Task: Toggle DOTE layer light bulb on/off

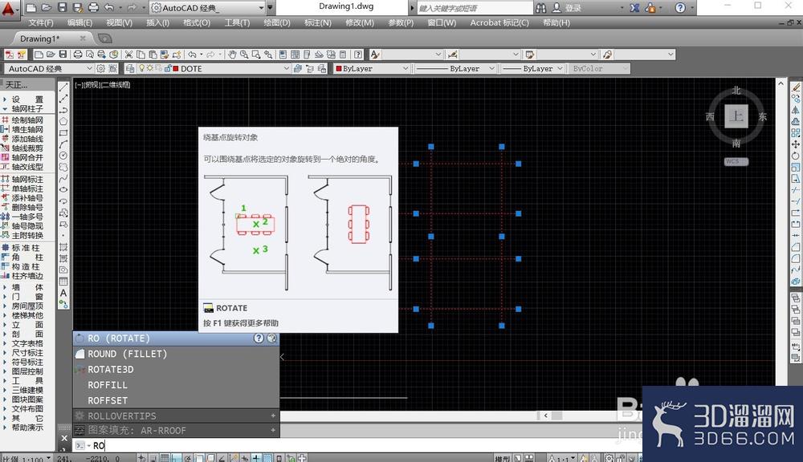Action: coord(142,68)
